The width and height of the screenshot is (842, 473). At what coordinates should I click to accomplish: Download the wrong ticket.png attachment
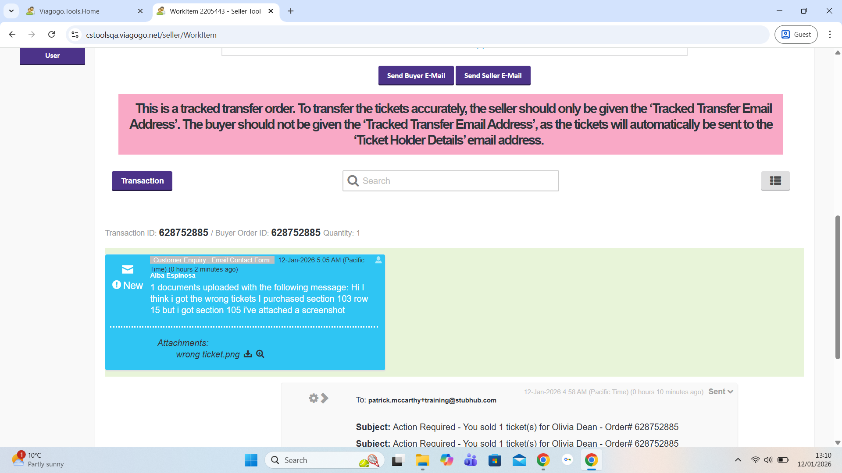click(248, 354)
